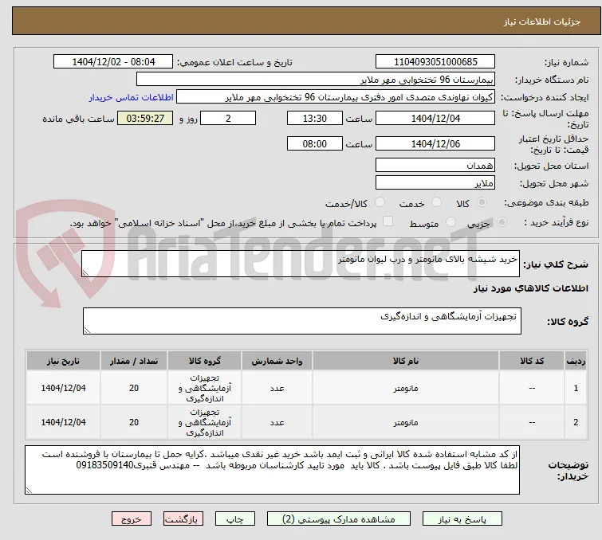Click the نام کالا column header
Viewport: 602px width, 540px height.
pyautogui.click(x=406, y=361)
